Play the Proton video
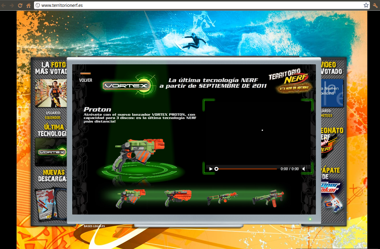Screen dimensions: 380x249 coord(211,169)
